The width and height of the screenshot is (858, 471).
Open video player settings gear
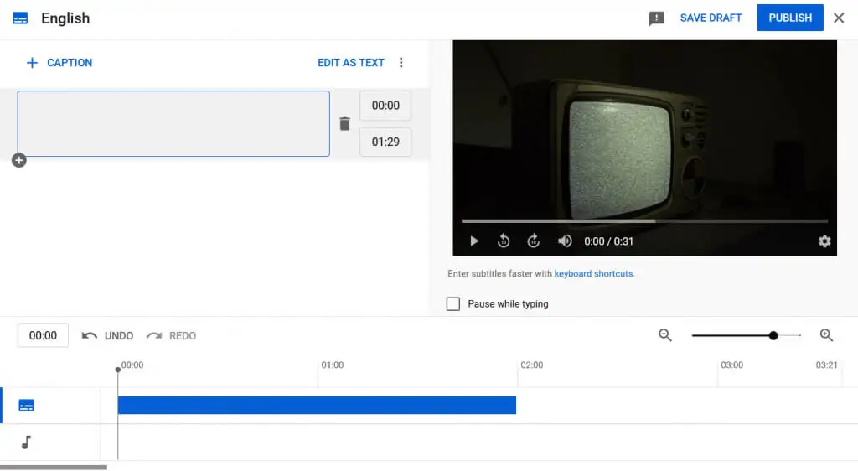pos(824,241)
